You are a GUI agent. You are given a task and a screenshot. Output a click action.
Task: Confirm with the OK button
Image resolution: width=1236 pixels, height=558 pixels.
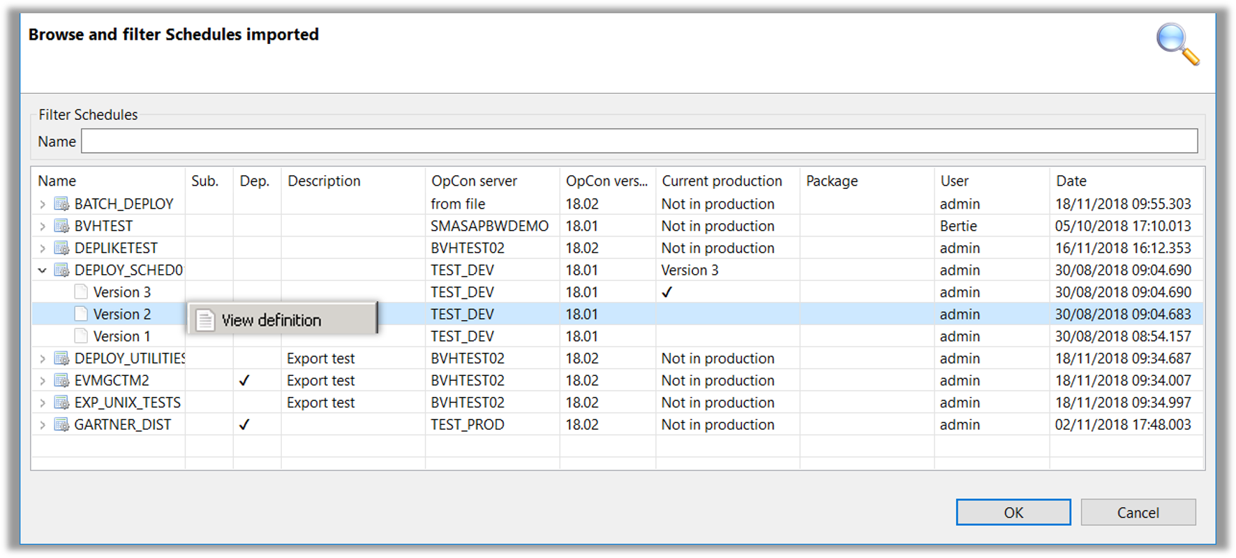point(1013,513)
